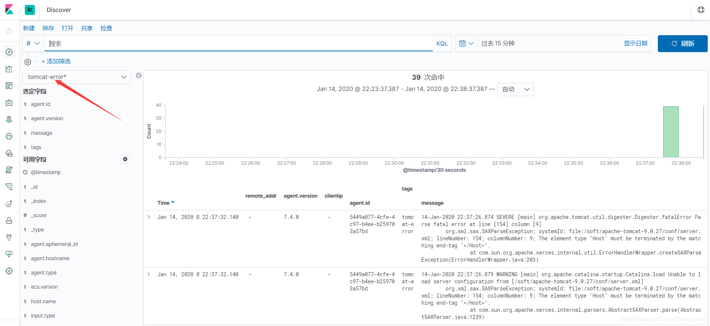The image size is (710, 326).
Task: Open Uptime icon in sidebar
Action: 9,204
